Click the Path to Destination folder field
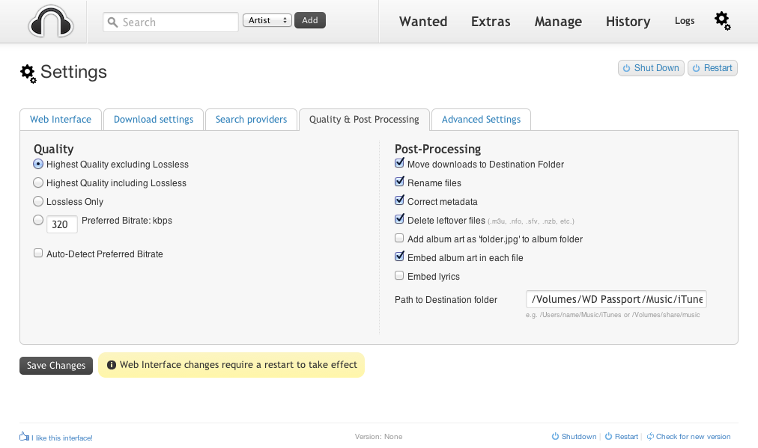This screenshot has height=448, width=758. (616, 300)
